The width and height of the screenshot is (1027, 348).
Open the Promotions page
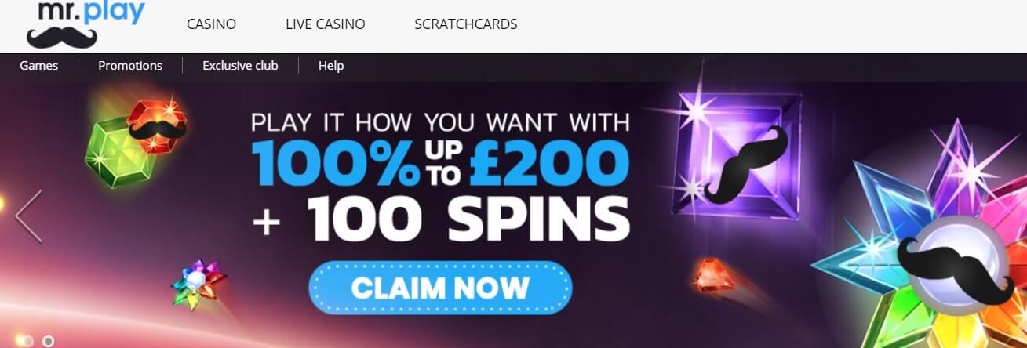pos(130,66)
